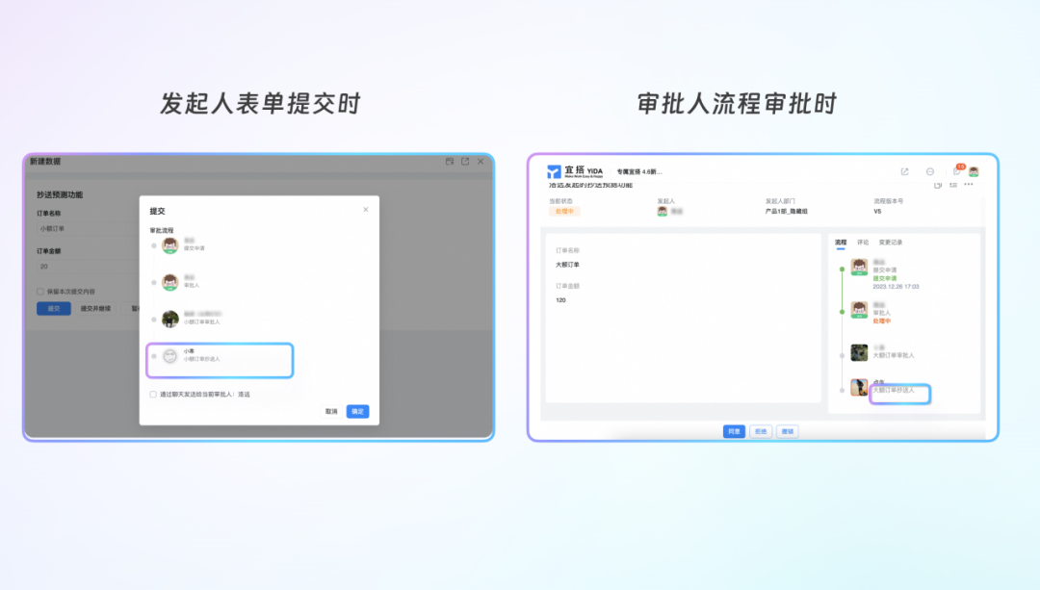1040x590 pixels.
Task: Click the 大额订单抄送人 avatar
Action: (860, 387)
